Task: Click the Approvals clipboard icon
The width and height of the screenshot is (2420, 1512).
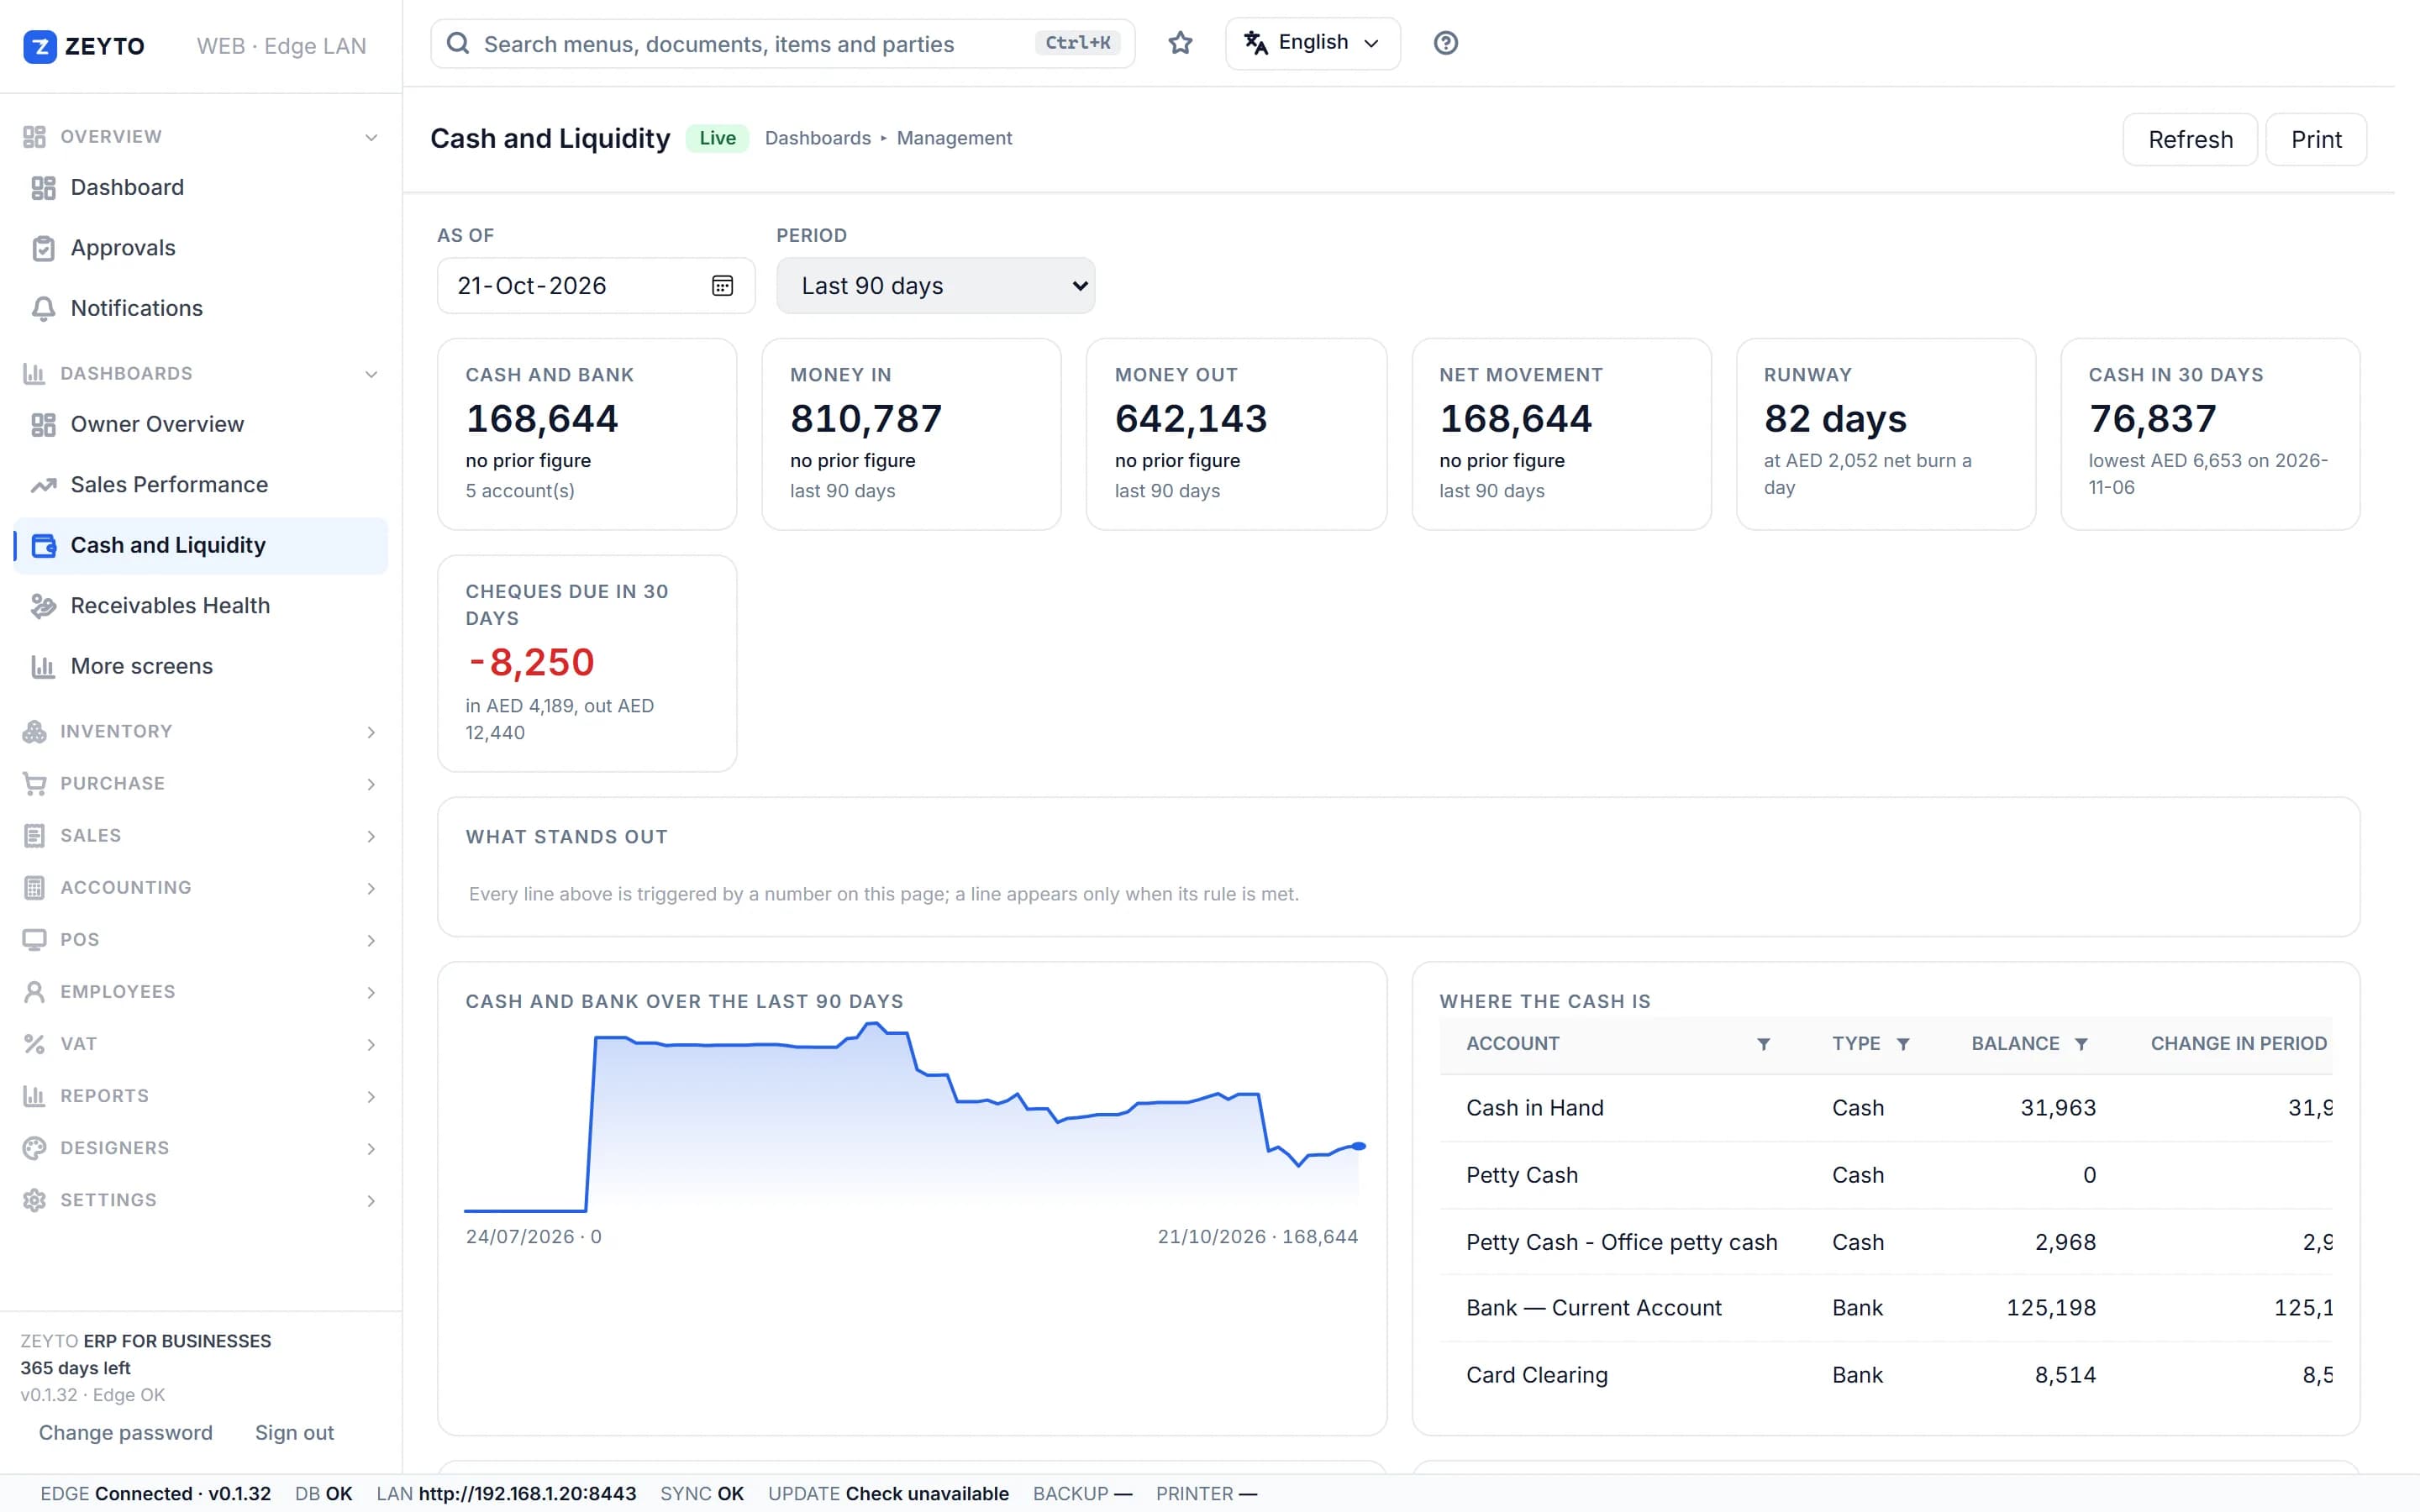Action: point(43,248)
